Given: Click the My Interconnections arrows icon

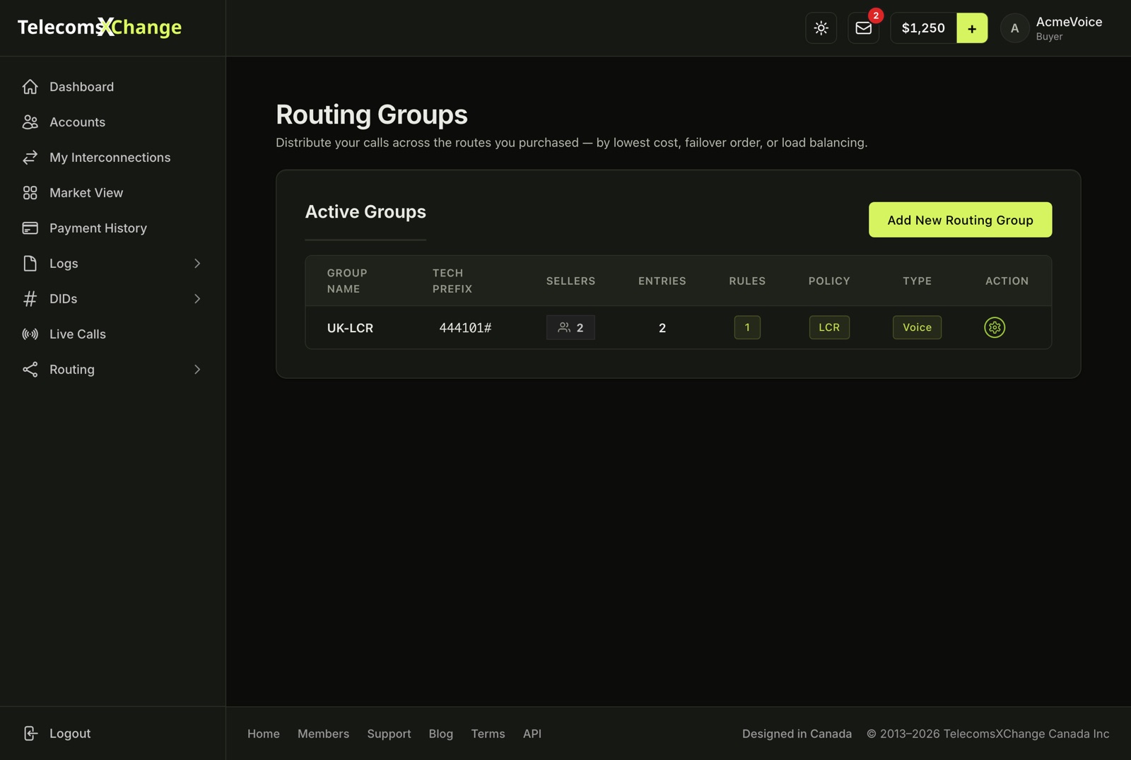Looking at the screenshot, I should (x=30, y=157).
